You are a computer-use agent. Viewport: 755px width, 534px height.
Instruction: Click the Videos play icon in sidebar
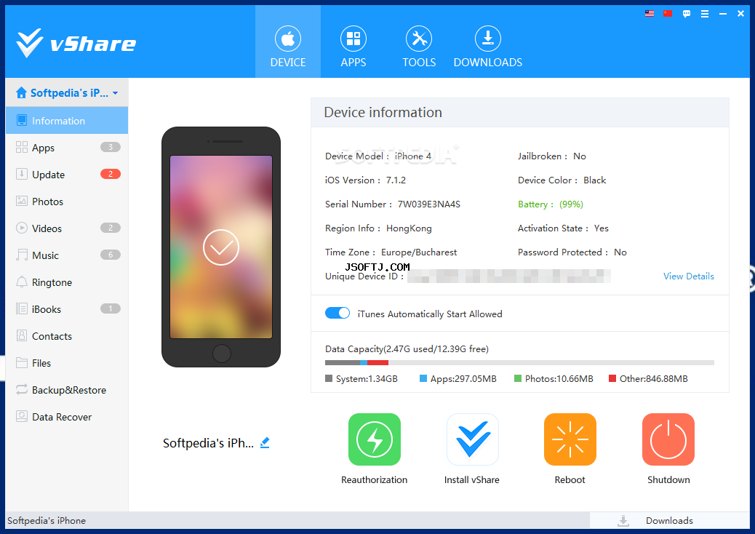(22, 228)
